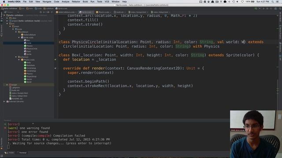Open the Terminal tool window button
Viewport: 282px width, 158px height.
(22, 153)
